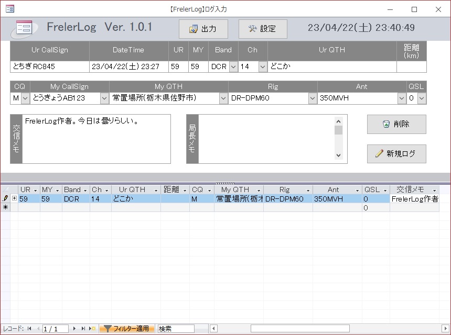
Task: Click the form splitter grip handle
Action: 225,183
